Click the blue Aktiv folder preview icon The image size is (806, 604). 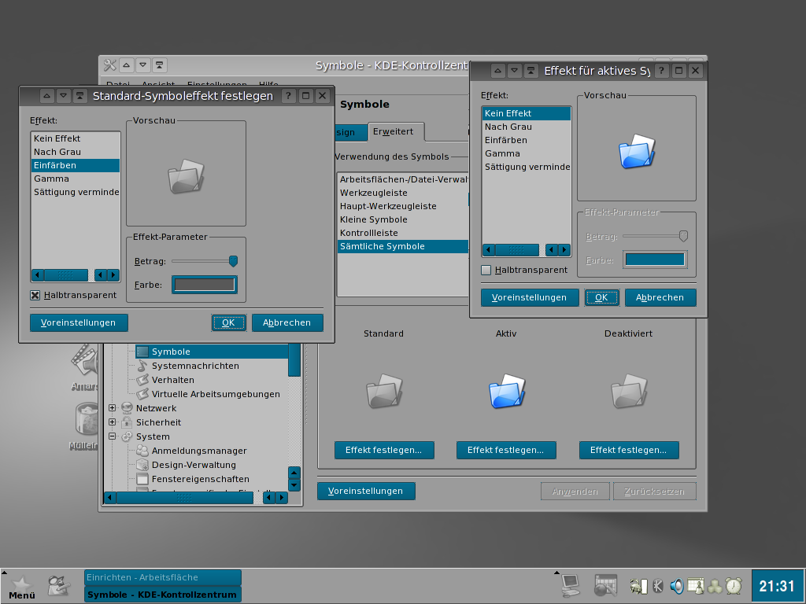(x=507, y=391)
